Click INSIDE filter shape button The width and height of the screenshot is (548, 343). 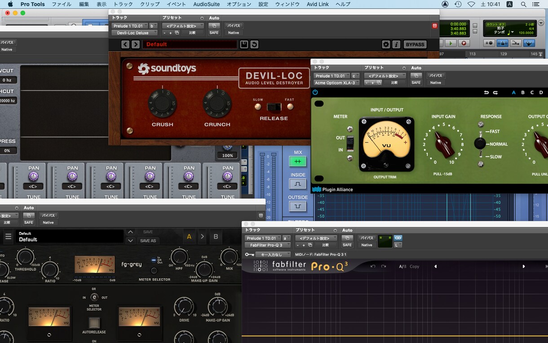pos(297,184)
